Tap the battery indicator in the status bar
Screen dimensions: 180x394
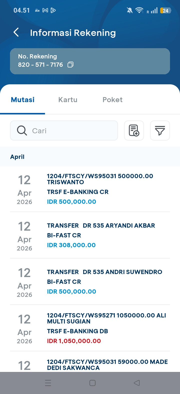[165, 10]
